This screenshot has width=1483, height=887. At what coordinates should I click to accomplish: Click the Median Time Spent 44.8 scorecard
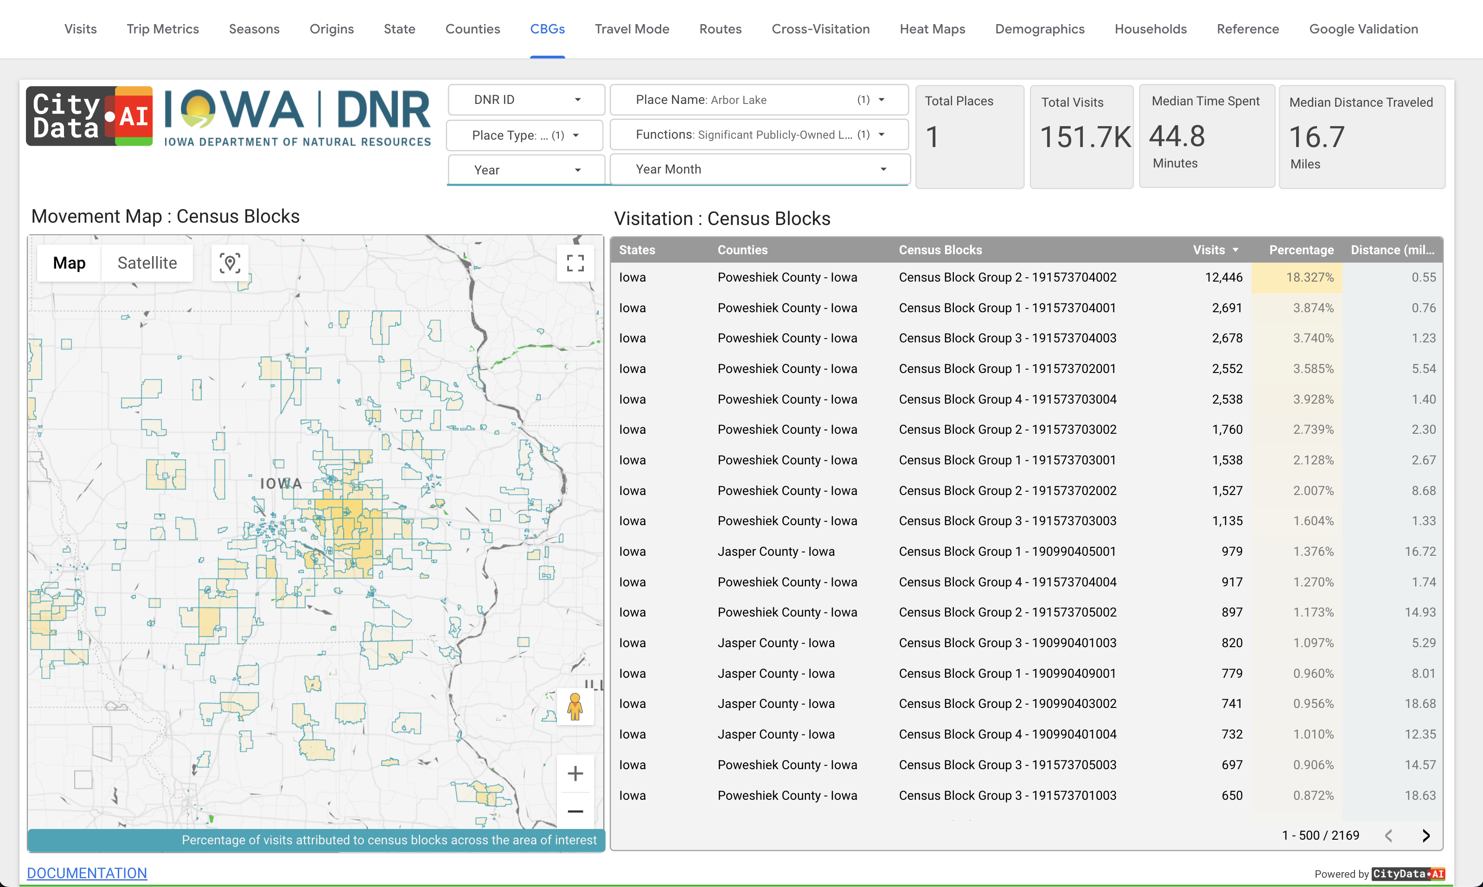tap(1206, 136)
